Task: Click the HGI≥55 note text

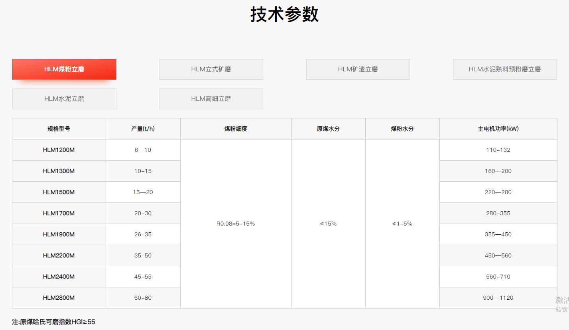Action: pos(53,322)
